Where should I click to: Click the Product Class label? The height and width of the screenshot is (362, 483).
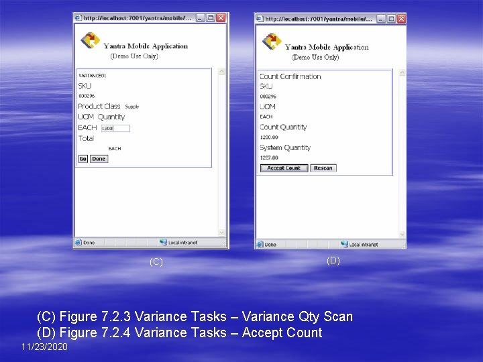pos(99,106)
